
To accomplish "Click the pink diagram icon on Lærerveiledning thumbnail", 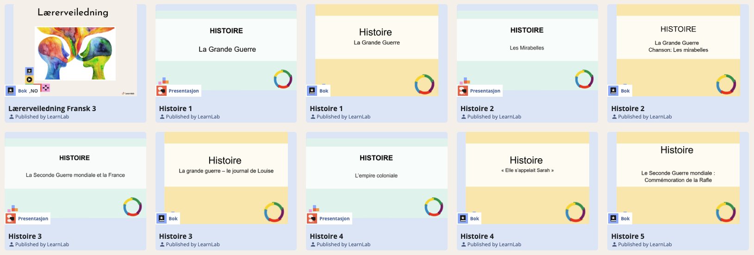I will point(45,87).
